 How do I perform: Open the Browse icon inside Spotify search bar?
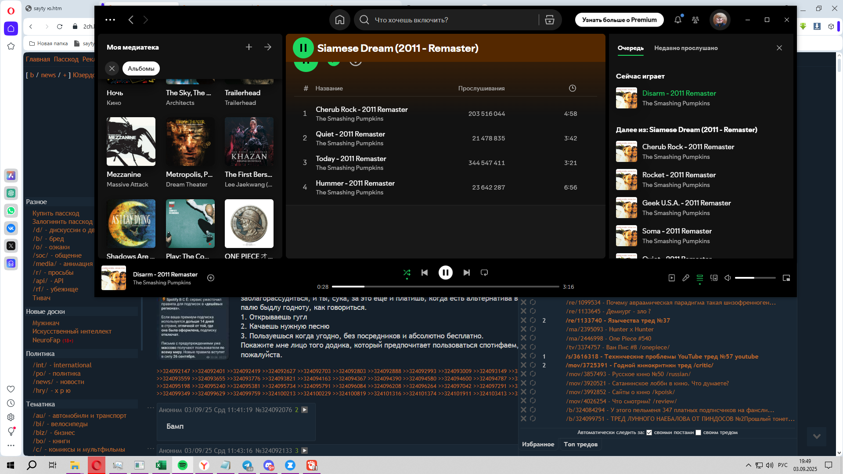pos(549,20)
